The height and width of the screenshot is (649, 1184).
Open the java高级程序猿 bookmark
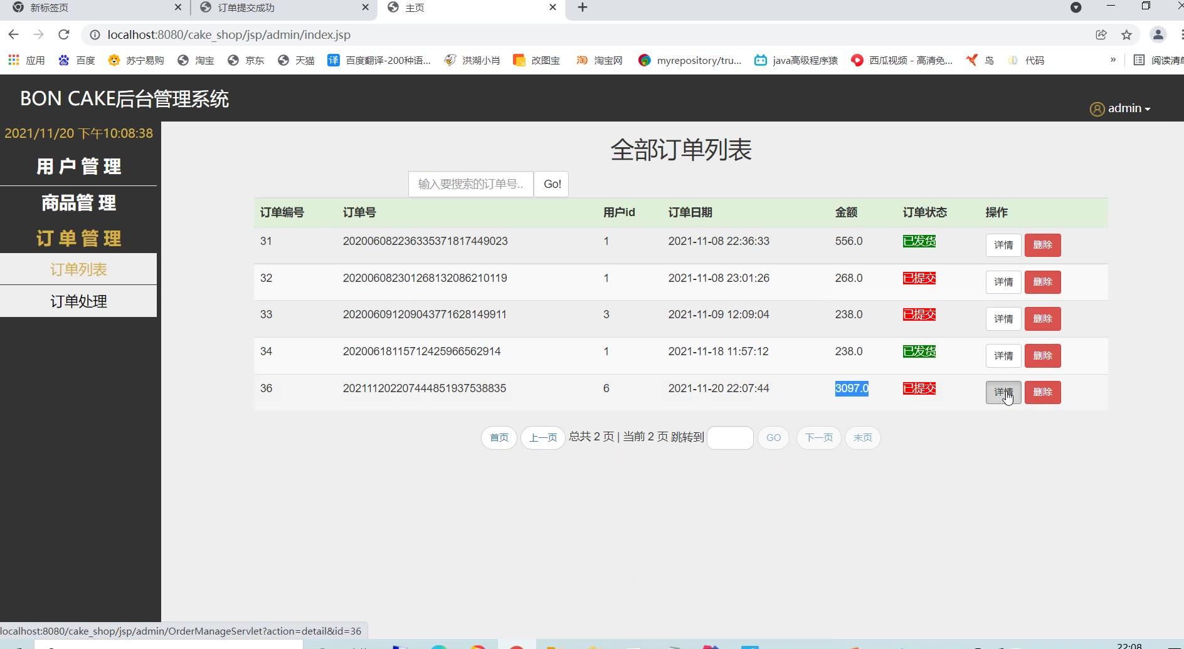tap(796, 60)
